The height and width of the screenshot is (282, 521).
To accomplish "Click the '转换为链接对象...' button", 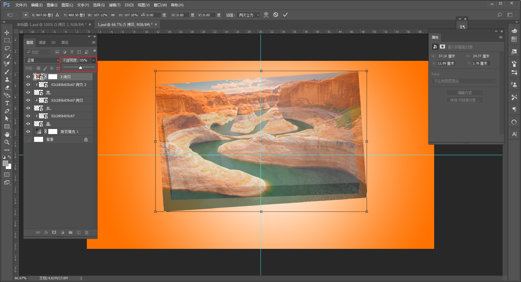I will (465, 100).
